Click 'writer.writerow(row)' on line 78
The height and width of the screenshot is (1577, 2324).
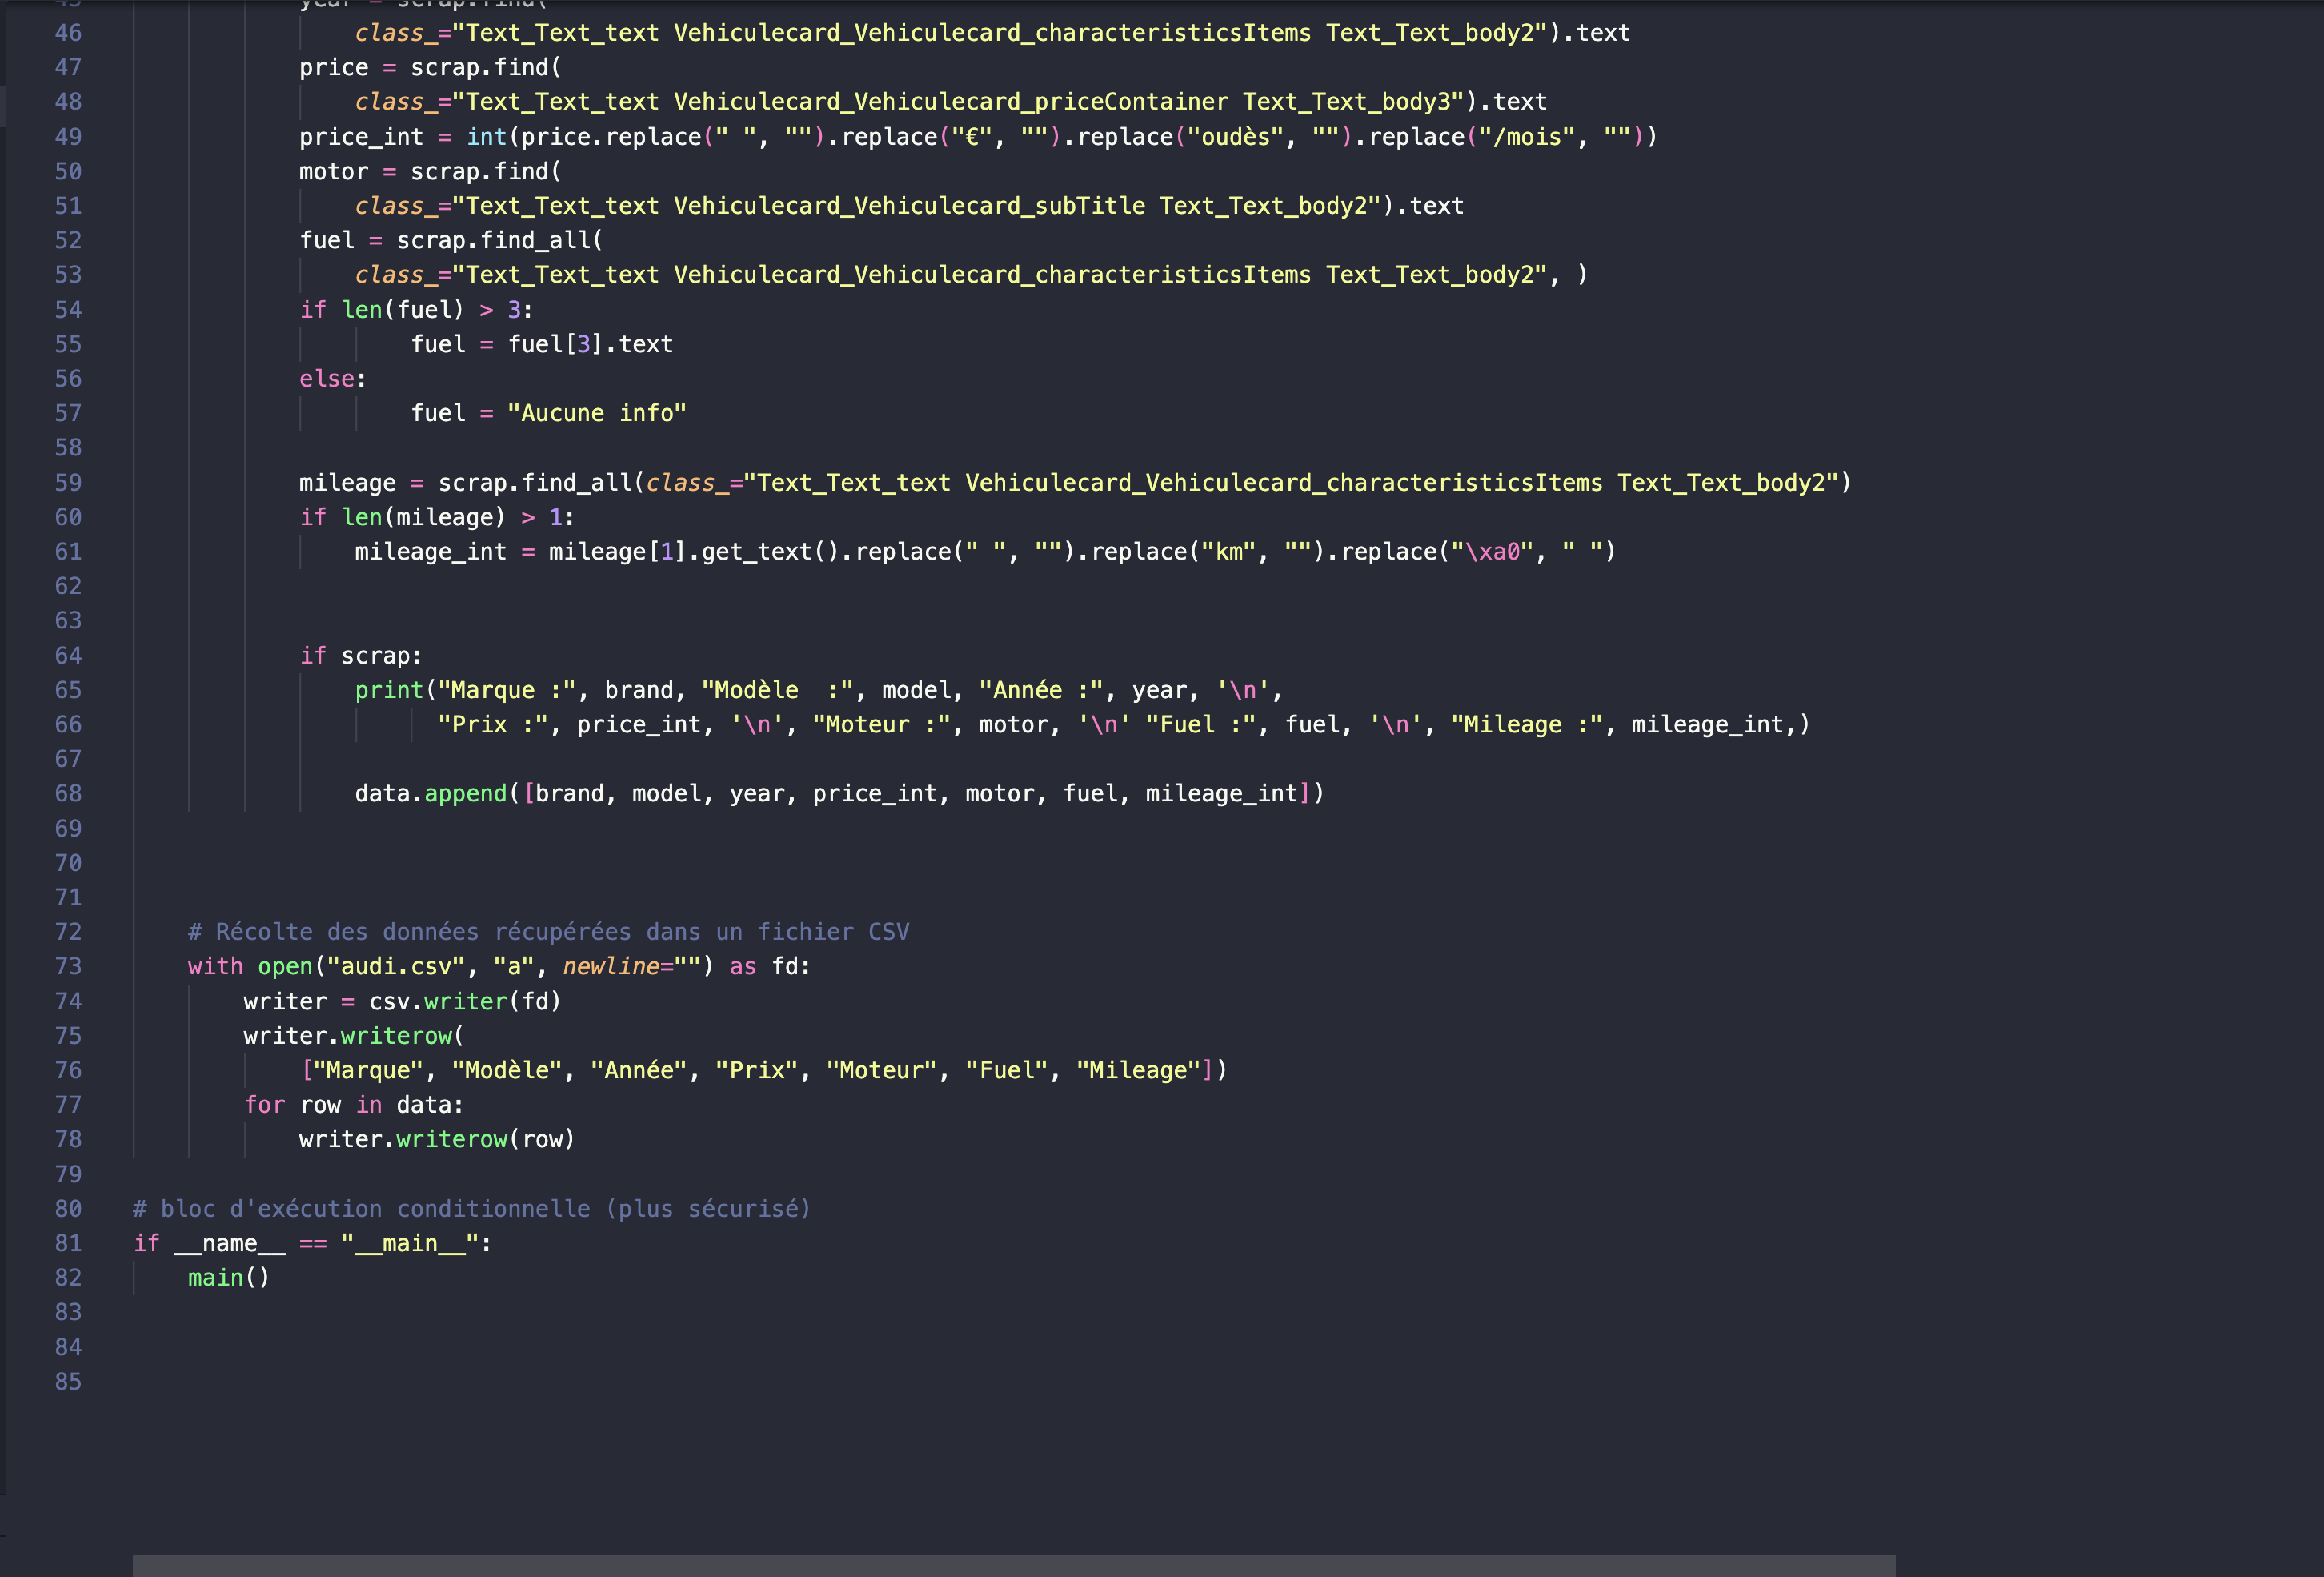(437, 1140)
